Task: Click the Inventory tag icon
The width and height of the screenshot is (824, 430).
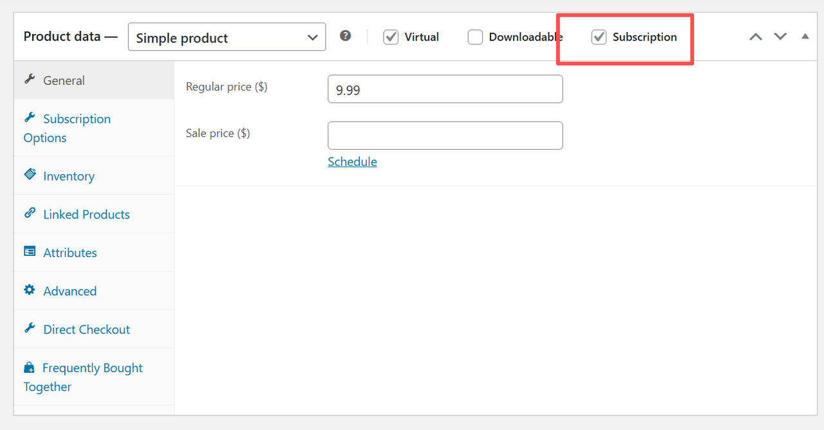Action: (x=30, y=175)
